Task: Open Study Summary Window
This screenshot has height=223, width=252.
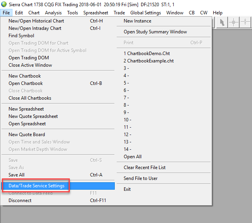Action: pos(155,32)
